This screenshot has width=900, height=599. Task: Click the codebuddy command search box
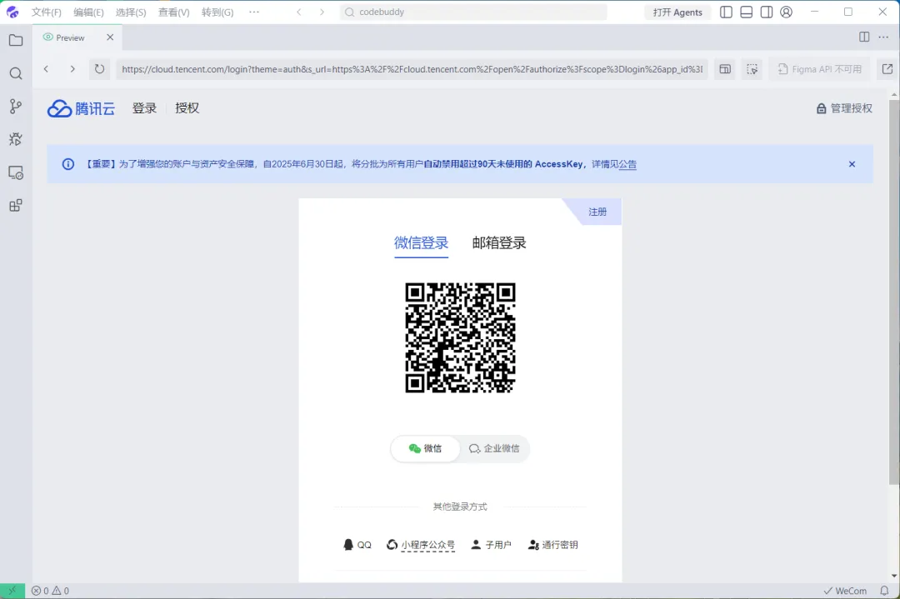tap(473, 12)
